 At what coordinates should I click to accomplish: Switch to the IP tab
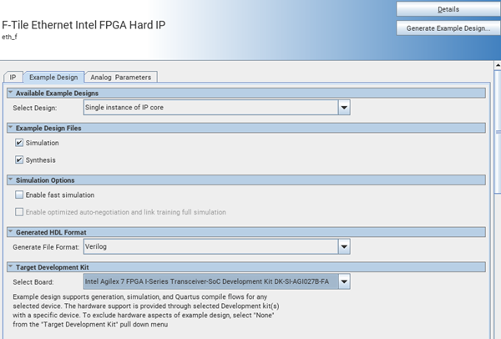[x=13, y=77]
